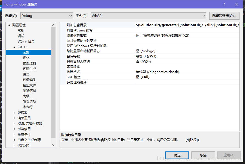Viewport: 245px width, 164px height.
Task: Select 常规 under 配置属性
Action: (21, 30)
